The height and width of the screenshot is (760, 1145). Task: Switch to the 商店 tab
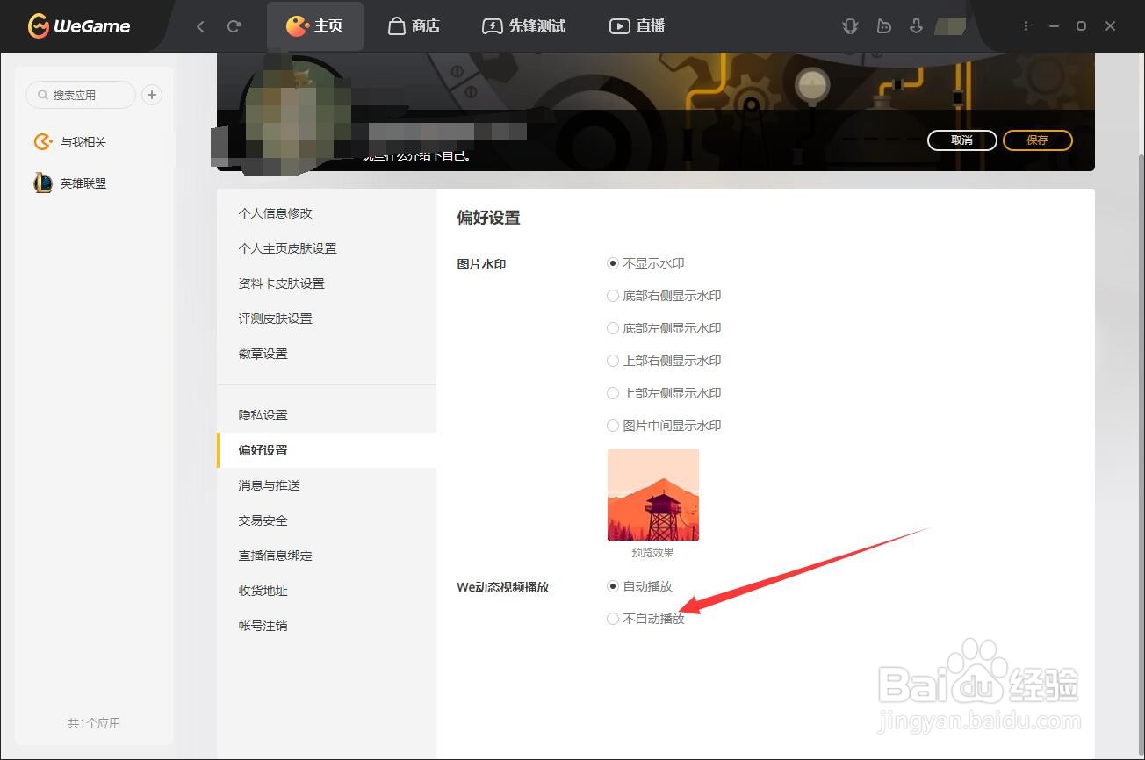414,25
